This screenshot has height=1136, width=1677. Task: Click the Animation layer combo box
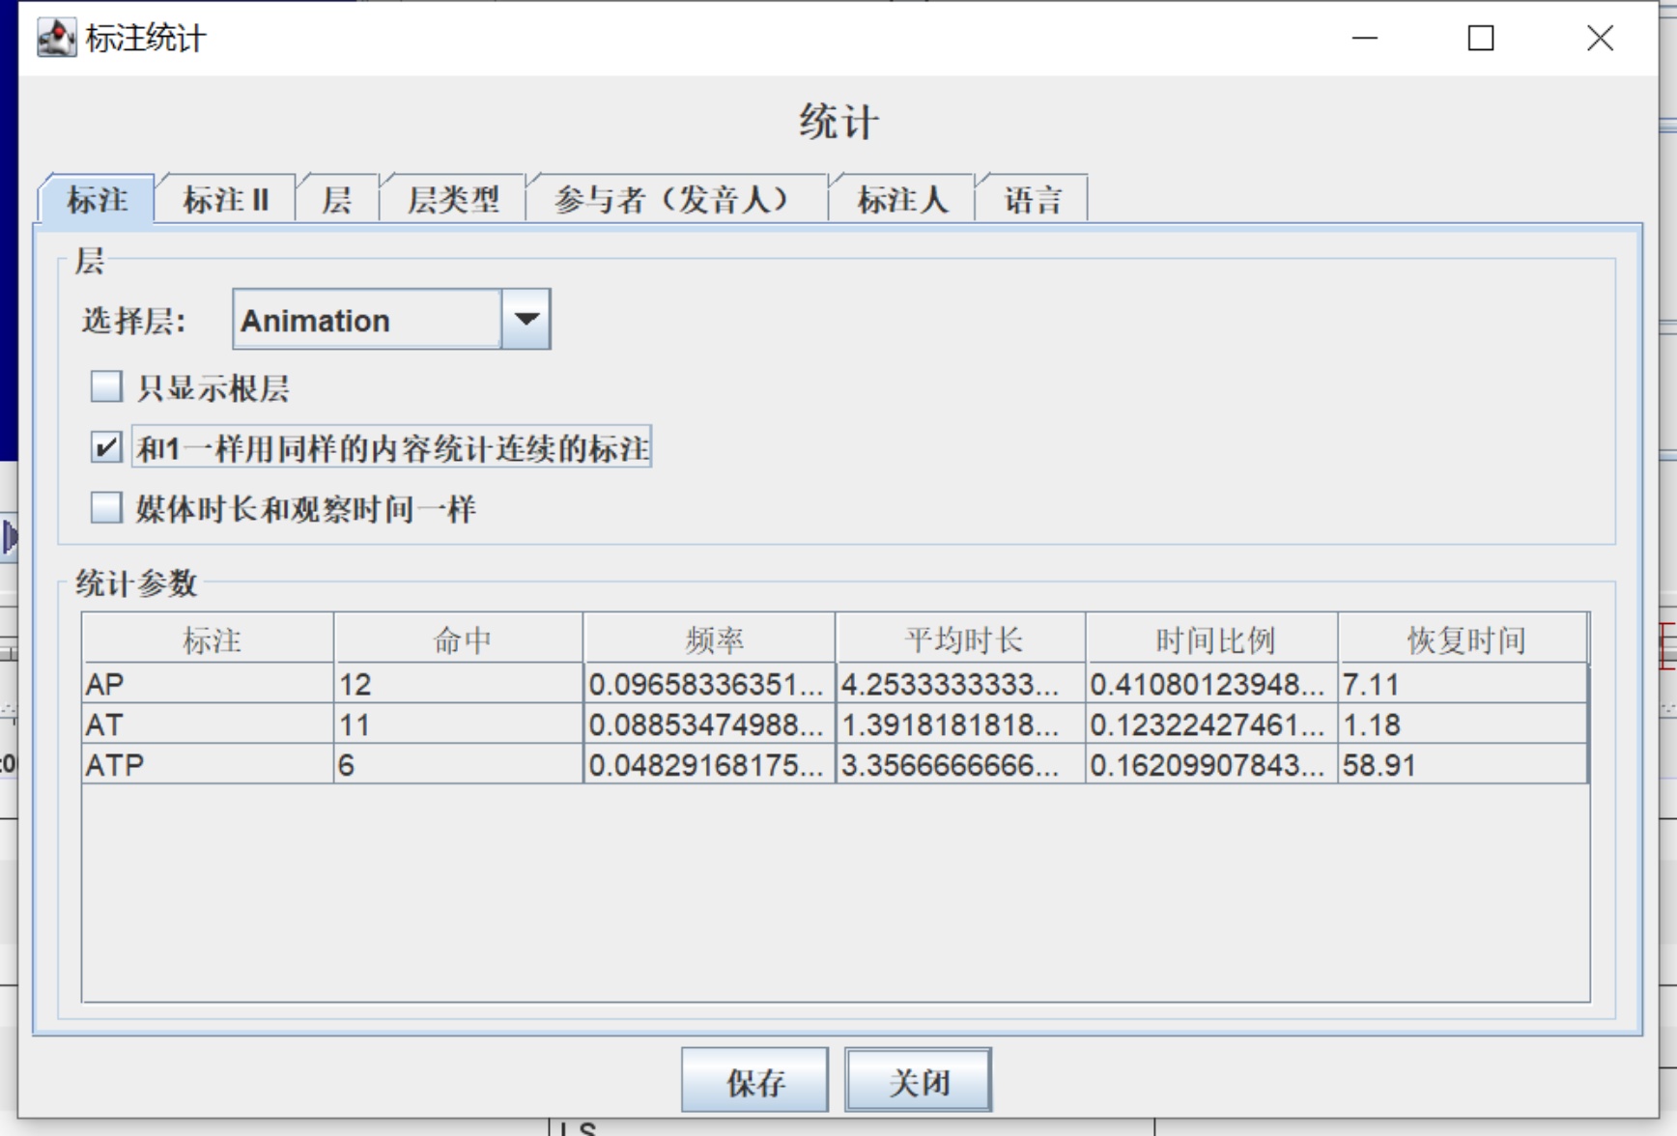click(x=367, y=320)
